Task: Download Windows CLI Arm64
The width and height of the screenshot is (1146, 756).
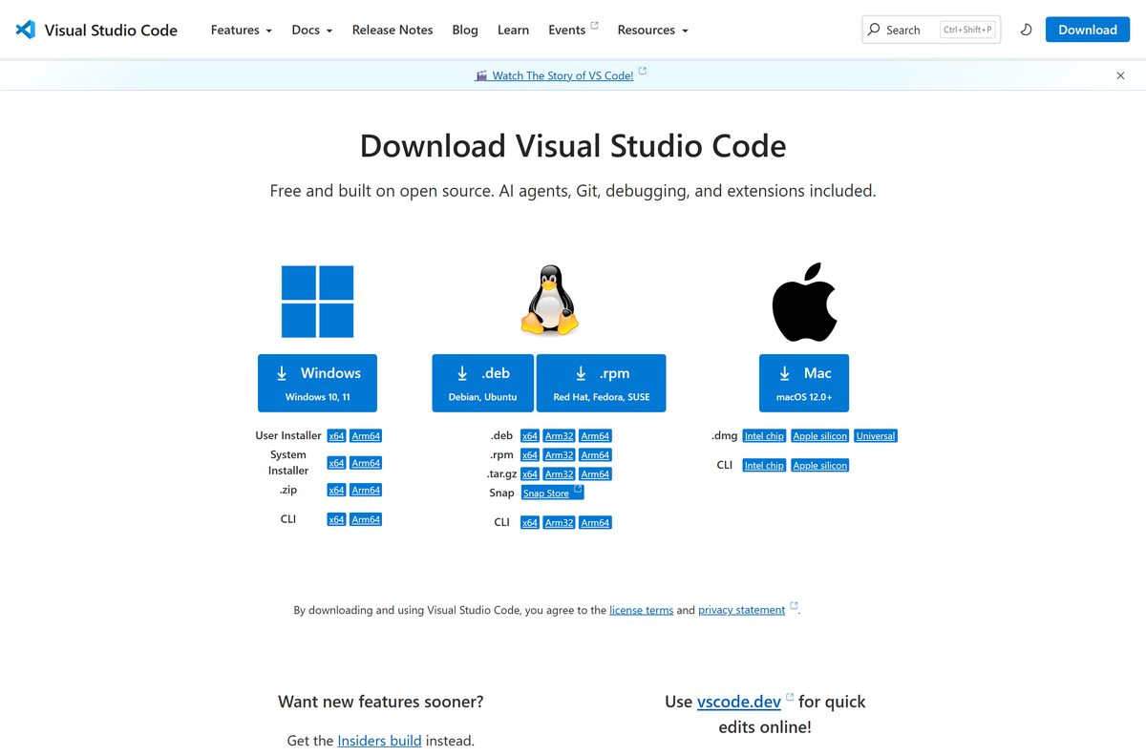Action: coord(366,519)
